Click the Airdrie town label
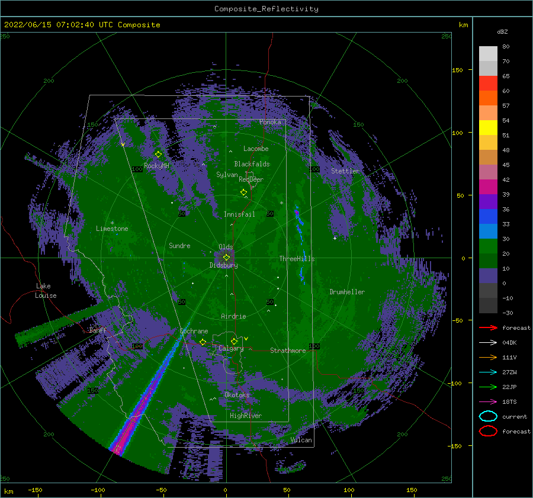This screenshot has height=498, width=533. point(233,316)
